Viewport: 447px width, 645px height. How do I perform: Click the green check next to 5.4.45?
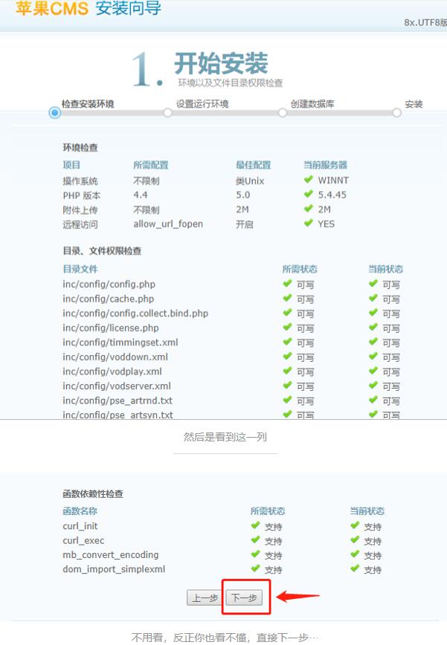(x=309, y=194)
